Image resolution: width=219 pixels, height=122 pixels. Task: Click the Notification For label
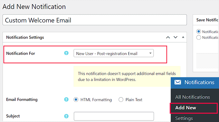tap(21, 53)
